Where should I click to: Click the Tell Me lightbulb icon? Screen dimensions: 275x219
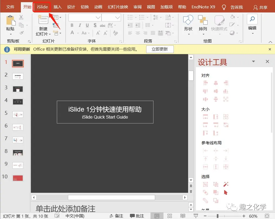click(x=224, y=7)
